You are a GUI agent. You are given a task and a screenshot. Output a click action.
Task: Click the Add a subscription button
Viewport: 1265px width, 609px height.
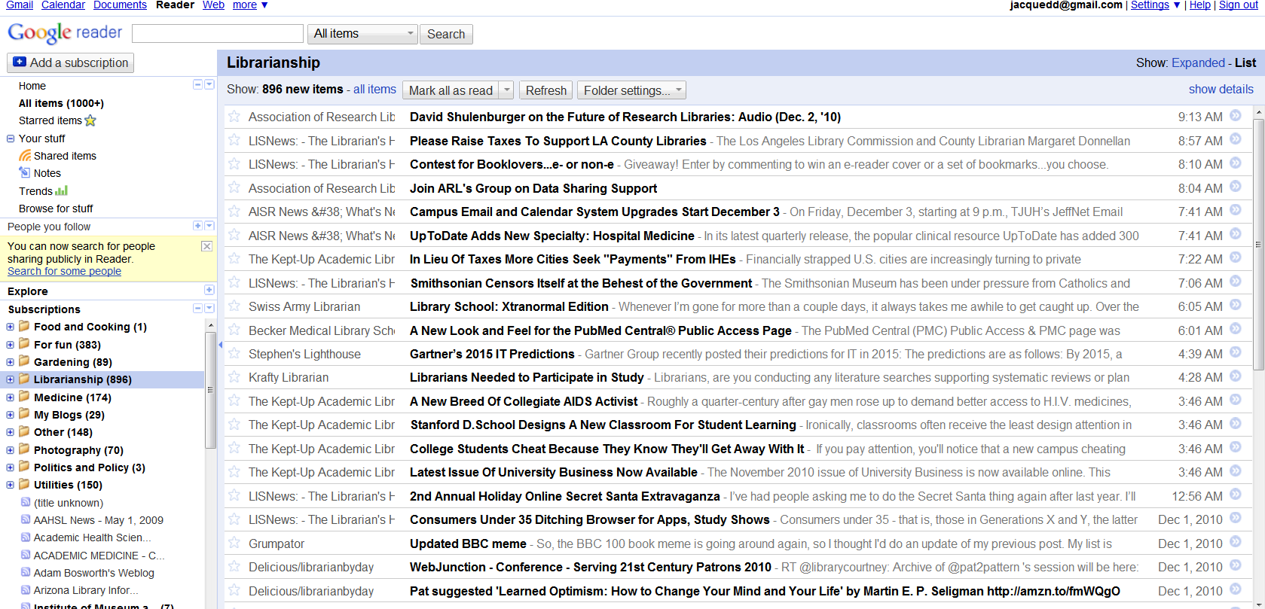coord(70,62)
